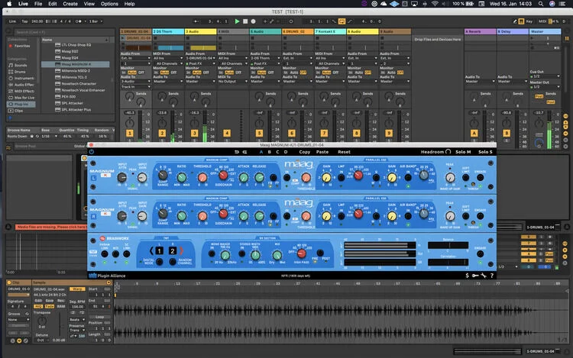Select SPL Attacker Plus in browser list
The height and width of the screenshot is (358, 573).
coord(75,109)
